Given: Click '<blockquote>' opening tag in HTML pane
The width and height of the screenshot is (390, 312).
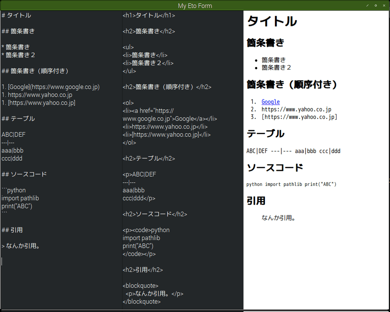Looking at the screenshot, I should point(141,286).
